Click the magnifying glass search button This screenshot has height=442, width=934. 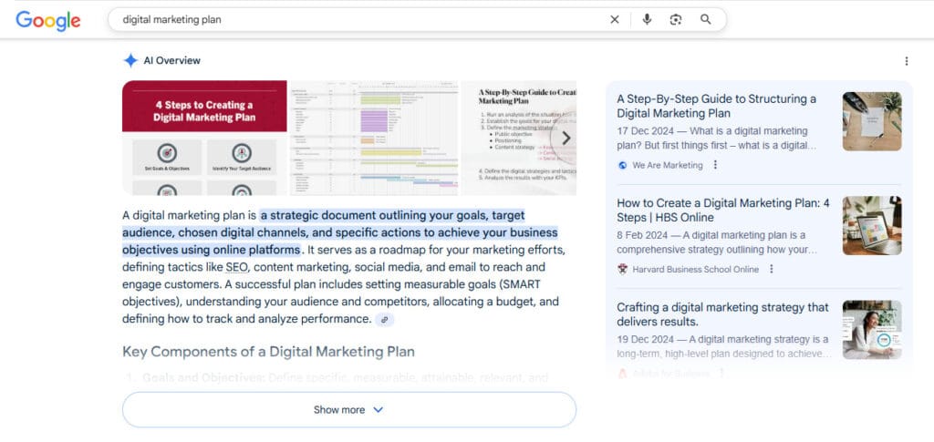705,19
